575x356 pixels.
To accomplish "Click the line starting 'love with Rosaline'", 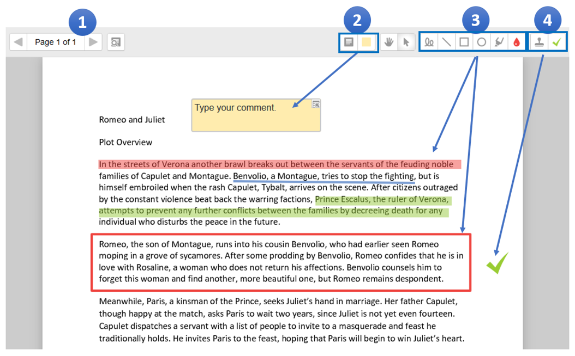I will coord(270,267).
